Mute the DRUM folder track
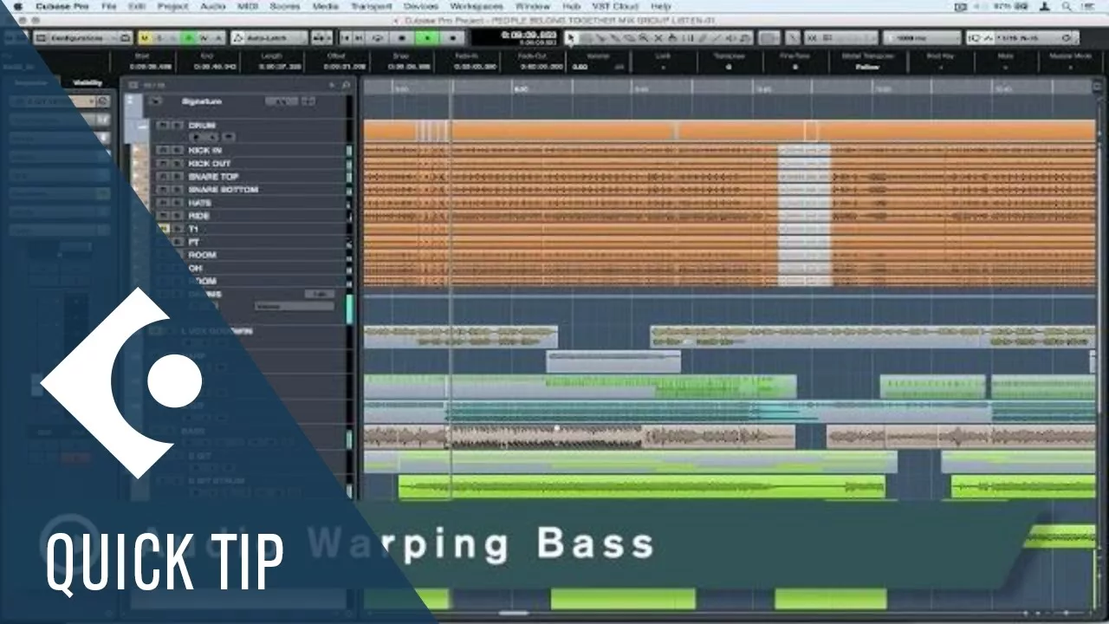The image size is (1109, 624). pos(163,126)
